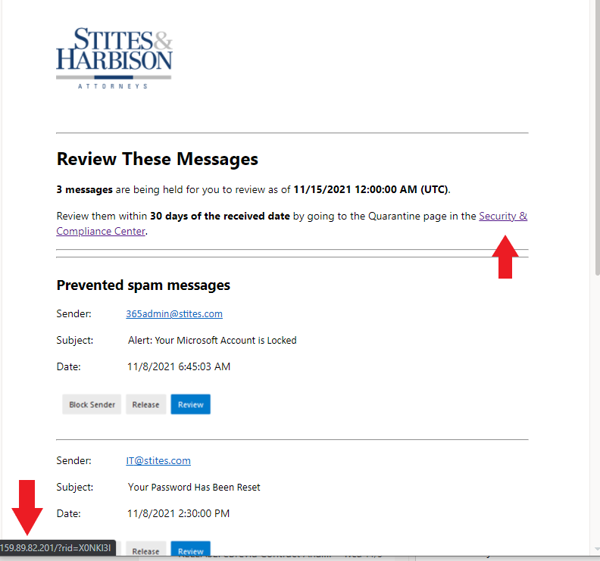600x561 pixels.
Task: Block Sender for the Microsoft Account Locked message
Action: coord(92,404)
